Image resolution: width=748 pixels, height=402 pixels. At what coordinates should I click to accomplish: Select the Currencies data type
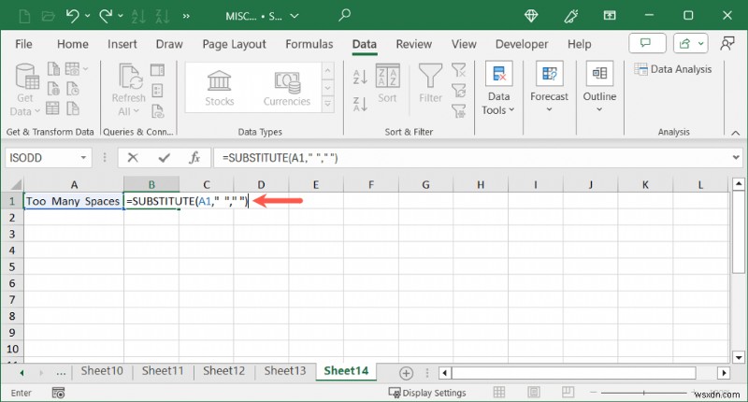point(287,88)
